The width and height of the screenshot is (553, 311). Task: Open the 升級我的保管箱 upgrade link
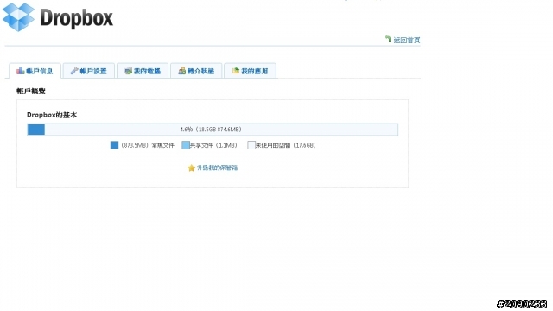point(217,168)
